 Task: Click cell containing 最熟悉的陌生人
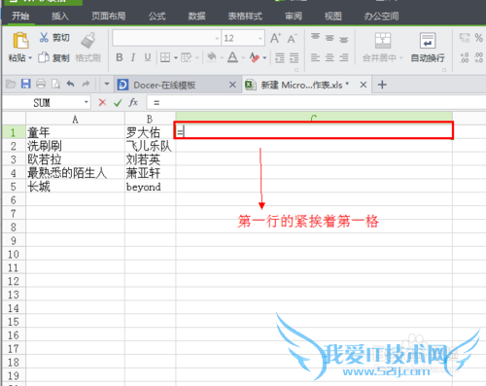click(x=75, y=173)
